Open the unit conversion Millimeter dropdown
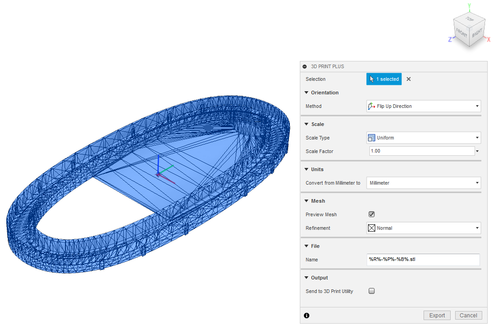The width and height of the screenshot is (494, 330). pyautogui.click(x=423, y=183)
